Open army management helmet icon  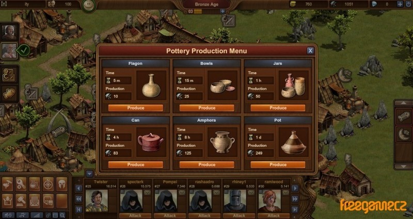coord(62,184)
